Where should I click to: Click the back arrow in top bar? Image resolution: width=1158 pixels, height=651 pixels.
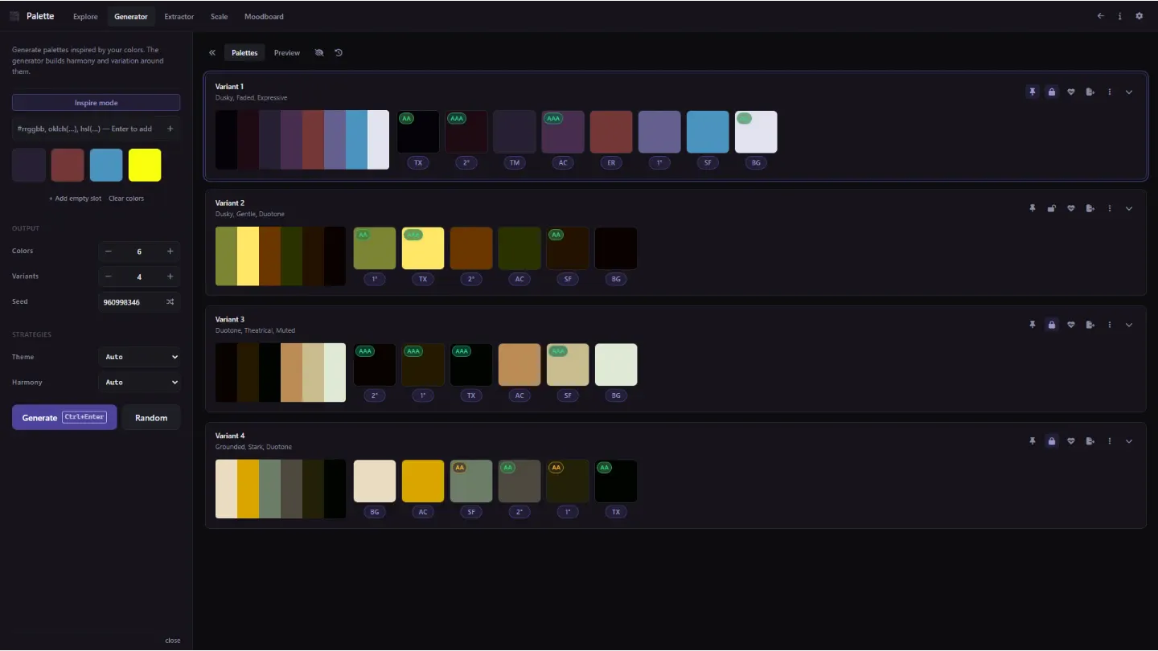tap(1100, 16)
